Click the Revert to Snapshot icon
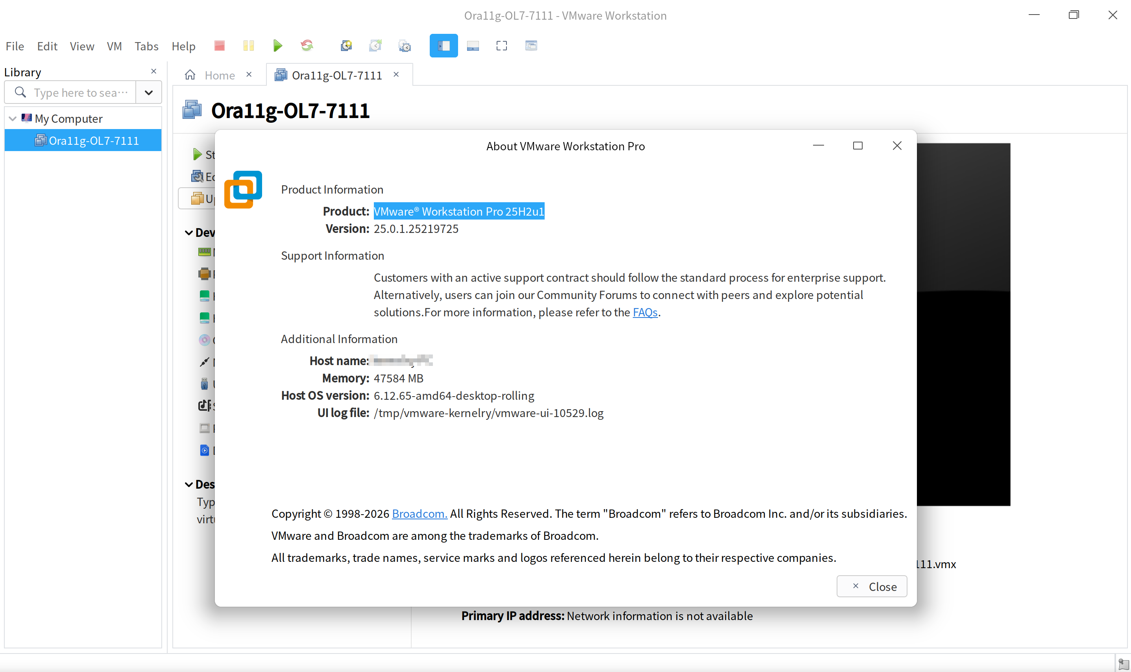This screenshot has height=672, width=1131. tap(375, 46)
